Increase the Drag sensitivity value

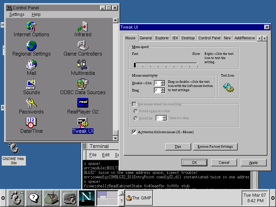(x=163, y=89)
